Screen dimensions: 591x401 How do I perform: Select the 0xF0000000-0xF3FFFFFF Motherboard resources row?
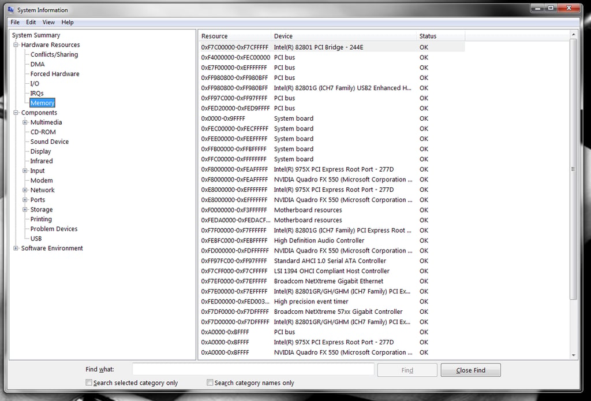pos(332,210)
